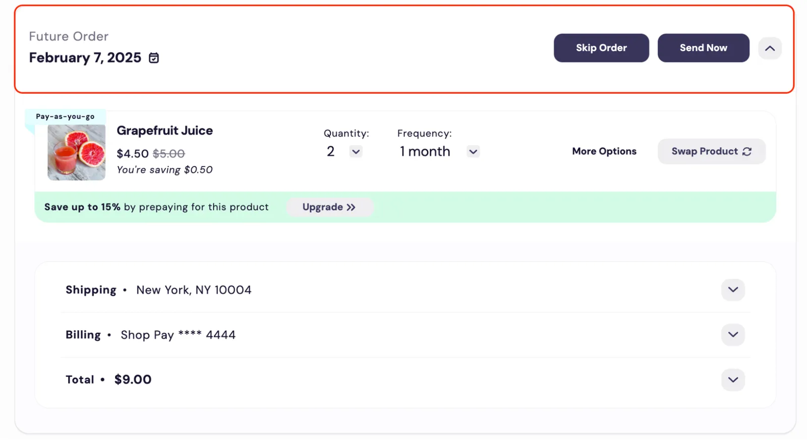Screen dimensions: 807x440
Task: Expand the Shipping section chevron
Action: pos(733,290)
